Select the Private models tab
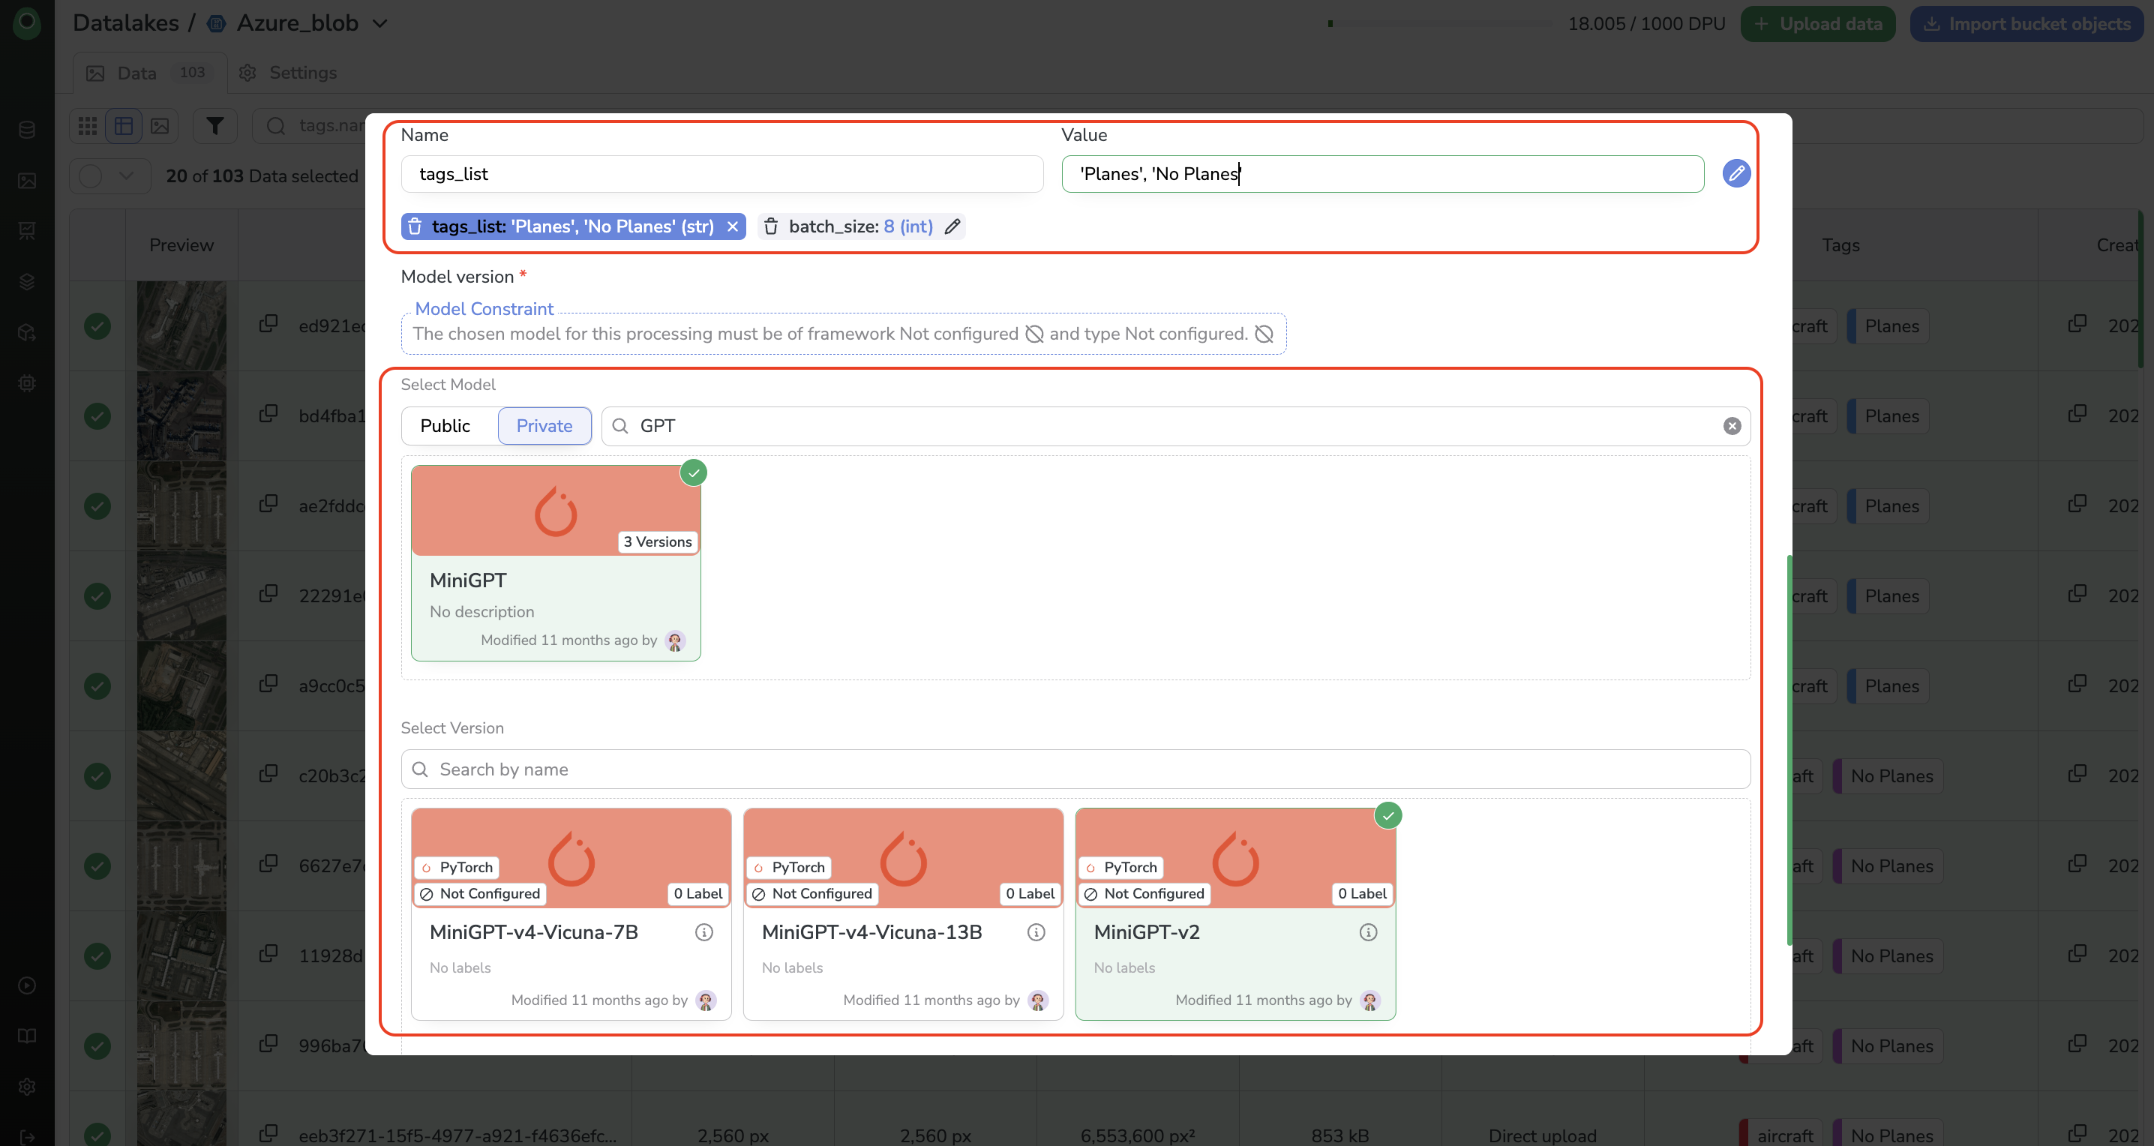This screenshot has width=2154, height=1146. (544, 426)
